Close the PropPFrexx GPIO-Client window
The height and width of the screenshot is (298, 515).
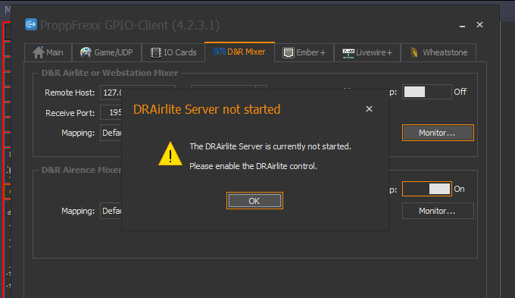coord(480,25)
